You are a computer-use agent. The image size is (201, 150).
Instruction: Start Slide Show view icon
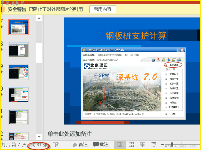154,145
